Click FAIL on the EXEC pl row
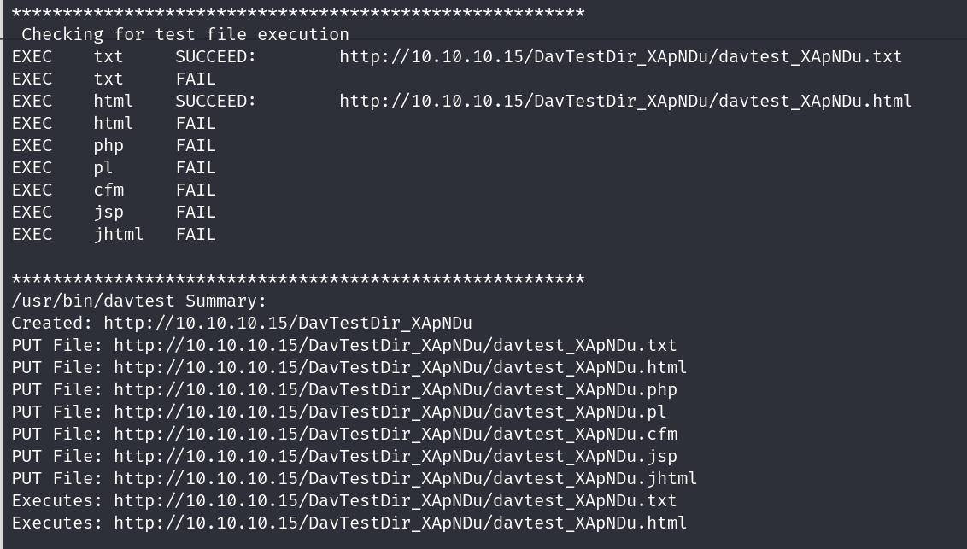Image resolution: width=967 pixels, height=549 pixels. coord(196,167)
